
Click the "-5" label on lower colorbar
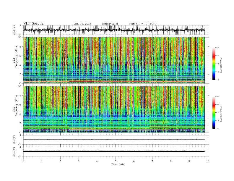[218, 113]
